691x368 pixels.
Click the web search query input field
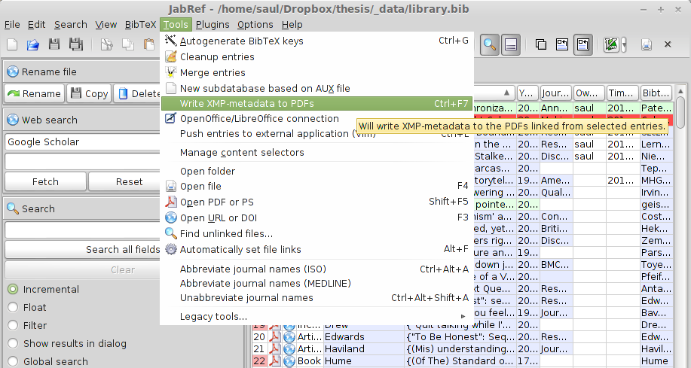[x=83, y=162]
